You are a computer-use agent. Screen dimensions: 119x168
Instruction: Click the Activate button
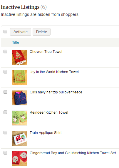(x=21, y=32)
